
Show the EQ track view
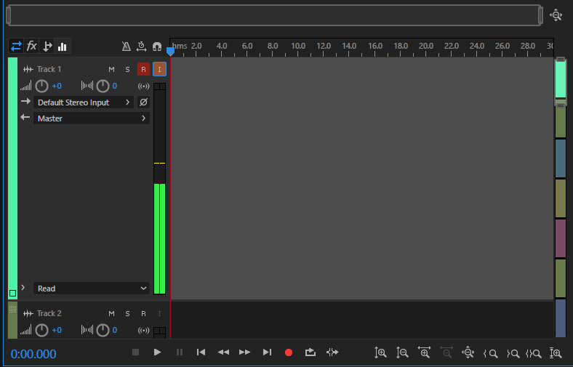(63, 47)
